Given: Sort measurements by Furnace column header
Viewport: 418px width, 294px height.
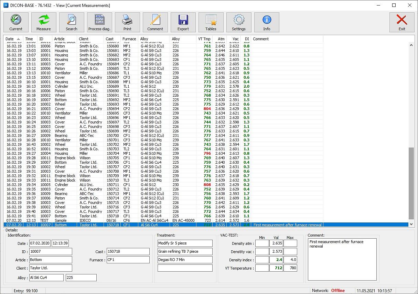Looking at the screenshot, I should [129, 39].
